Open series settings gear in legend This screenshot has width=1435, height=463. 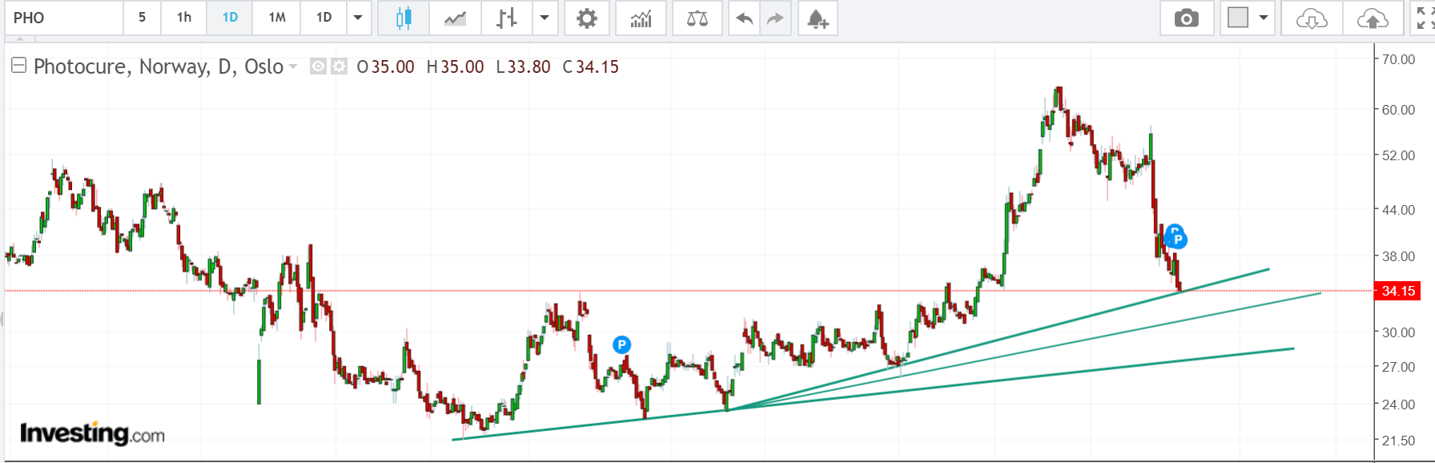340,66
